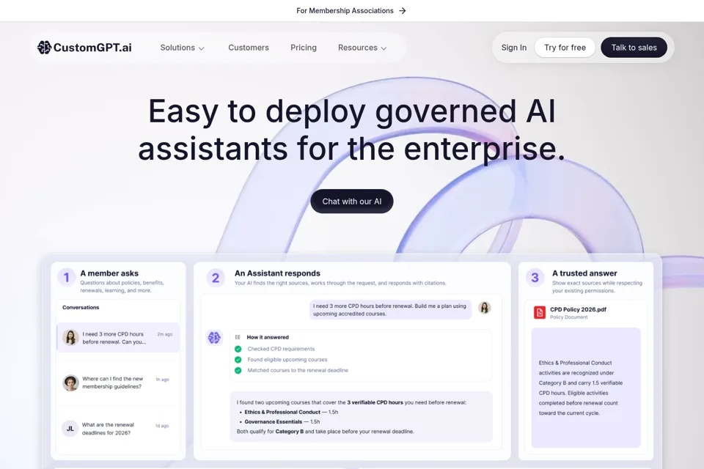Viewport: 704px width, 469px height.
Task: Click the step 2 number badge
Action: (x=216, y=278)
